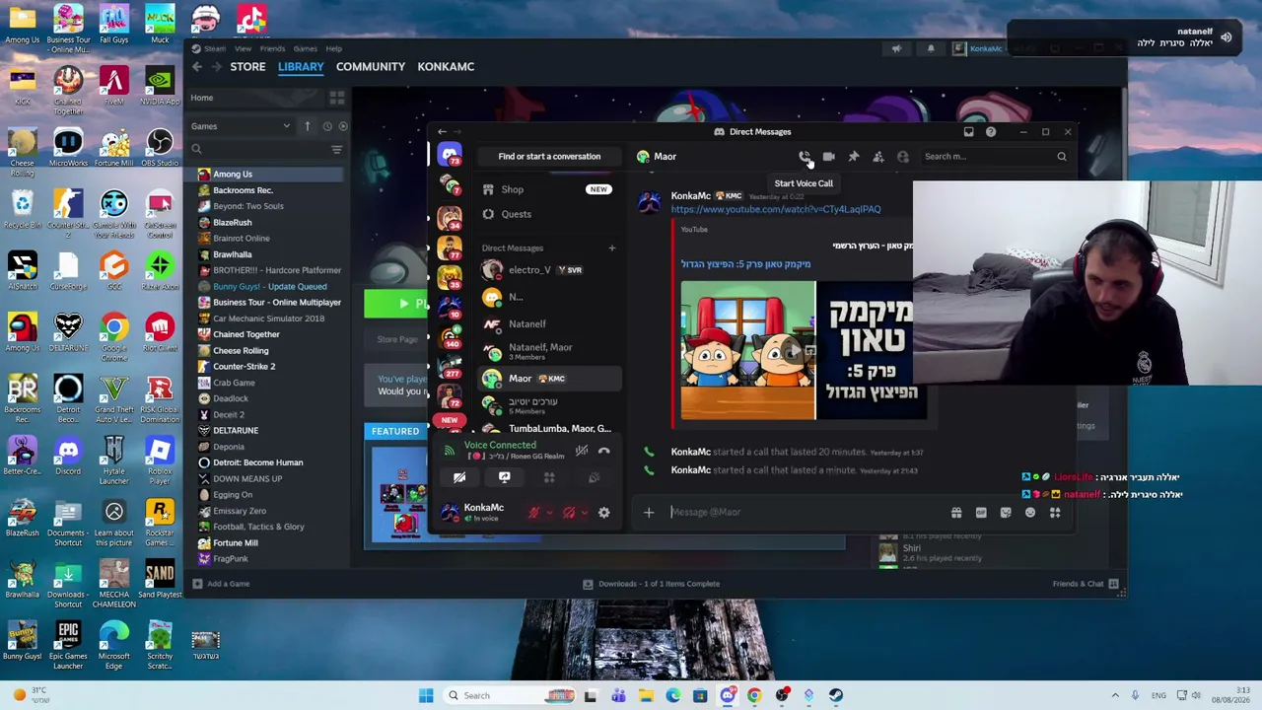Open the Discord Shop
This screenshot has height=710, width=1262.
(547, 189)
